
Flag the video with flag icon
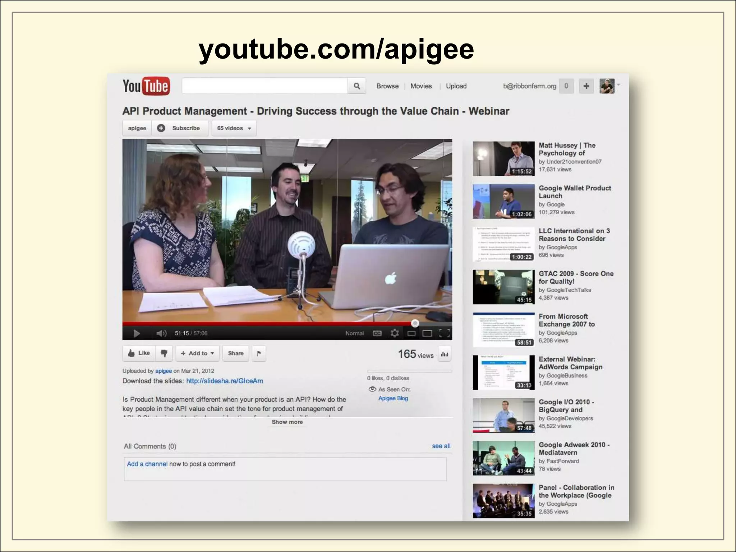(x=259, y=353)
